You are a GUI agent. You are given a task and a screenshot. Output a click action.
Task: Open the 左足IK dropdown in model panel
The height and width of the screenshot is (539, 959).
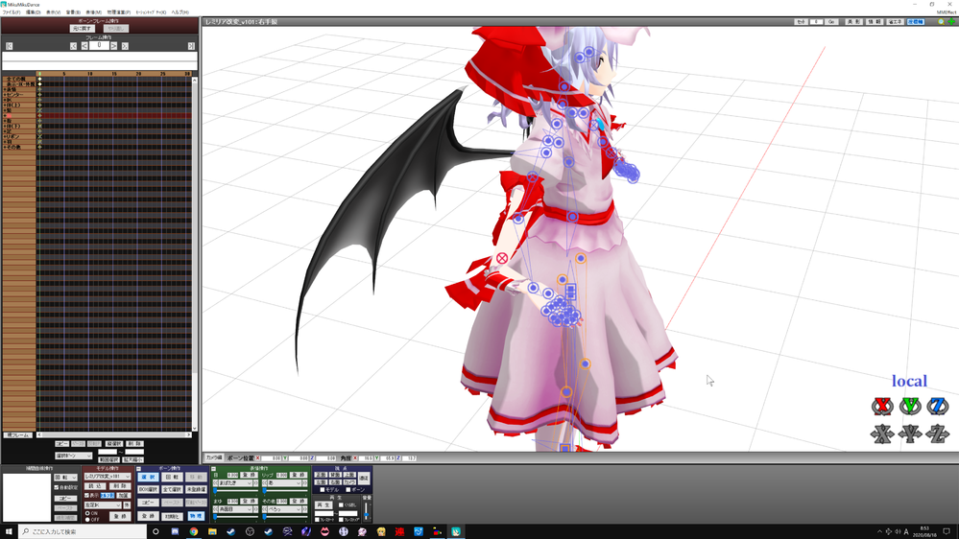103,505
